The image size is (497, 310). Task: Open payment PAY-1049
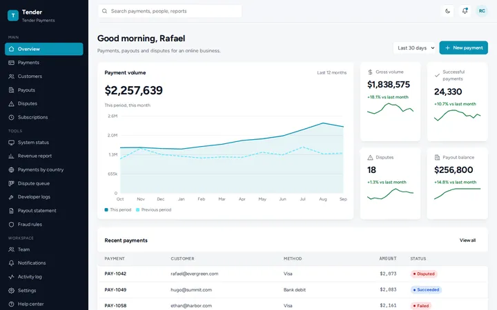[115, 290]
